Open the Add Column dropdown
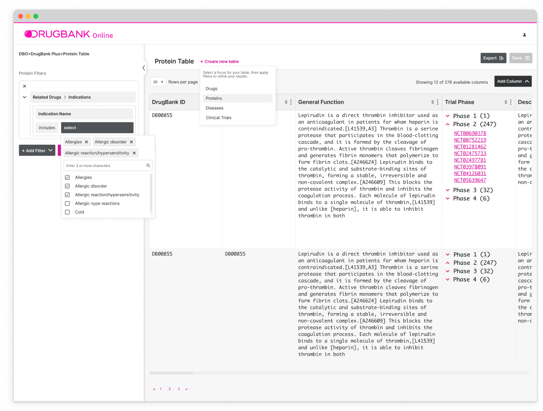This screenshot has height=411, width=543. click(x=513, y=81)
